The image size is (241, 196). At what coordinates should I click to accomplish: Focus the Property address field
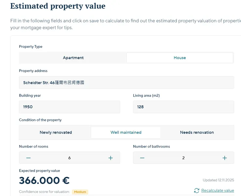tap(126, 83)
